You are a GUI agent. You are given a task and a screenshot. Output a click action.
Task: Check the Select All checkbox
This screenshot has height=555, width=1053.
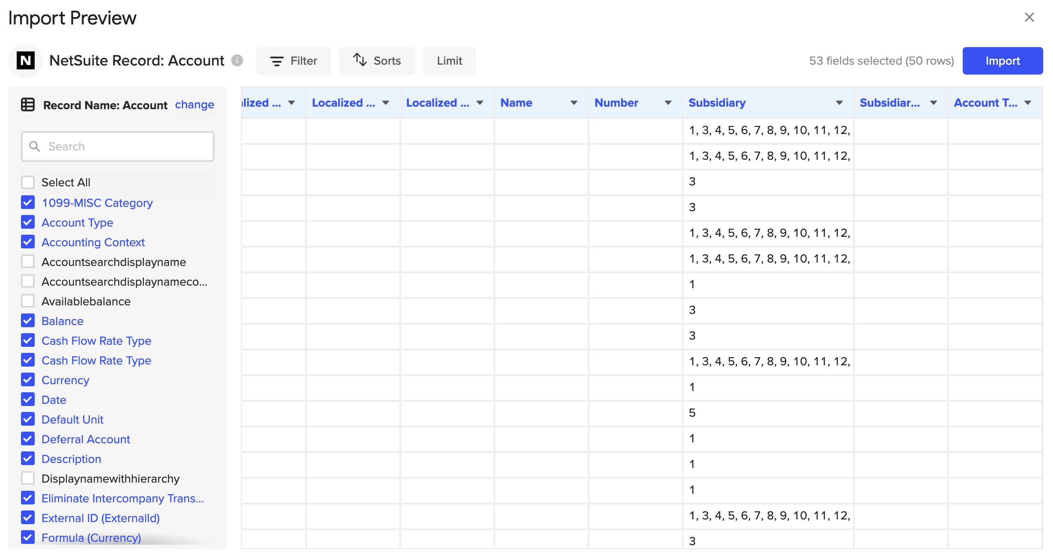pos(28,182)
